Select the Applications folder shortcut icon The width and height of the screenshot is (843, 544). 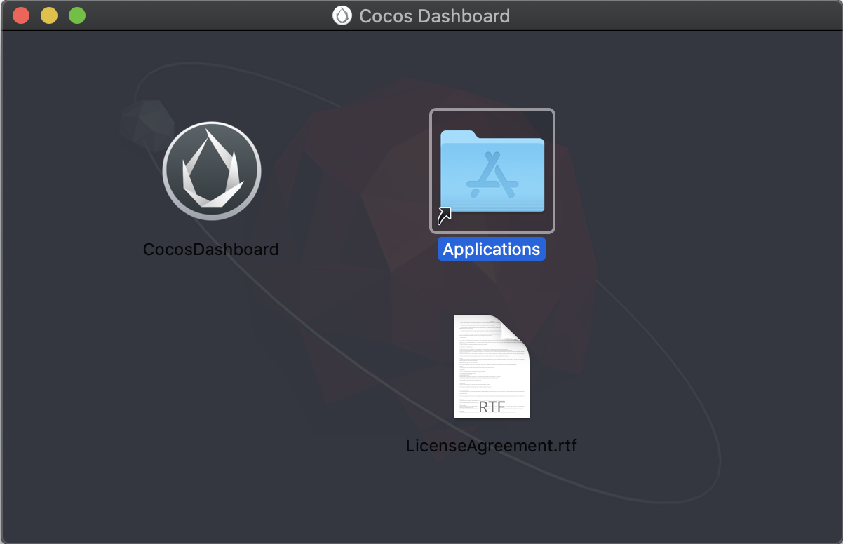coord(492,171)
